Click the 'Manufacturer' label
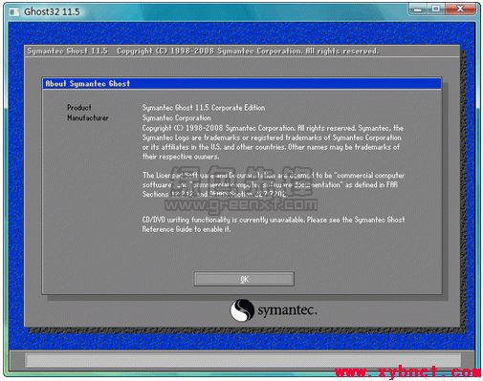 click(88, 117)
